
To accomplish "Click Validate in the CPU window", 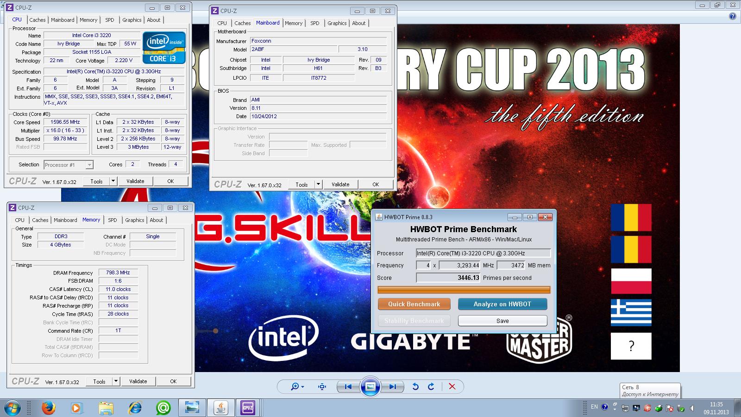I will coord(135,181).
